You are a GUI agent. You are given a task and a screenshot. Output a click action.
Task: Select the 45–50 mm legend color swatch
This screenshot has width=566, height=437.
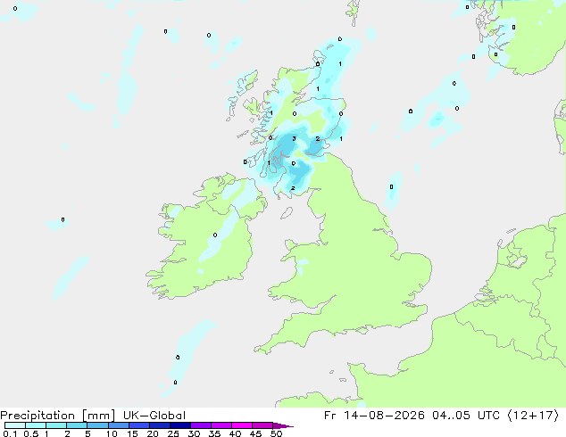coord(262,425)
